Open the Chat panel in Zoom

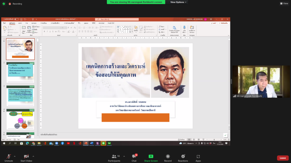[134, 158]
